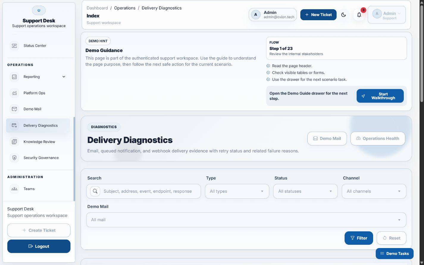Expand the Reporting submenu chevron
Viewport: 424px width, 265px height.
[x=64, y=77]
